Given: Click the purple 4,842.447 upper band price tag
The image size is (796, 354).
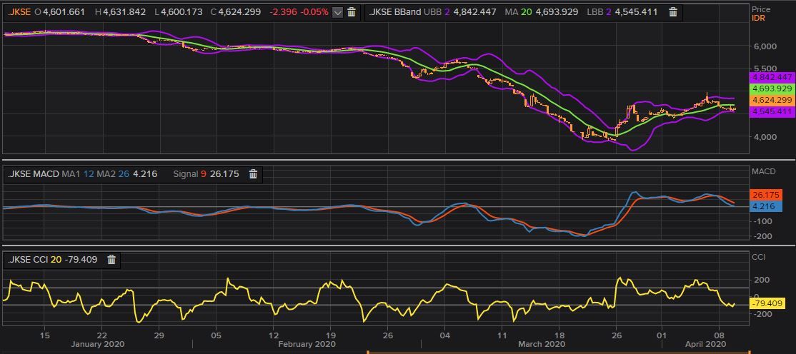Looking at the screenshot, I should [x=772, y=77].
